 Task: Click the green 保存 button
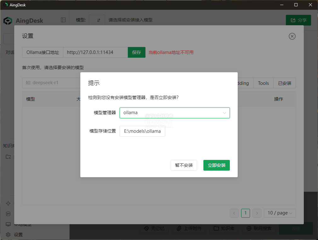136,52
